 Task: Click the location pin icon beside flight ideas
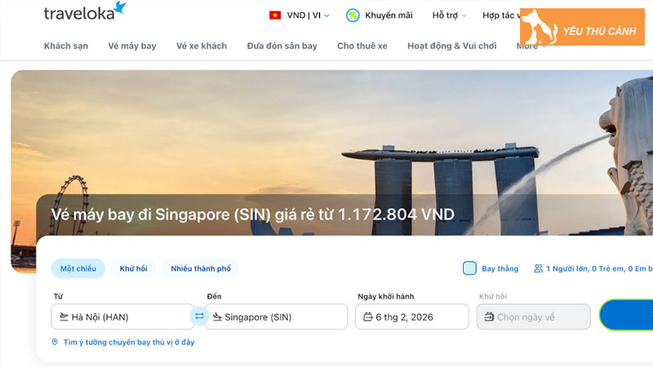point(55,342)
